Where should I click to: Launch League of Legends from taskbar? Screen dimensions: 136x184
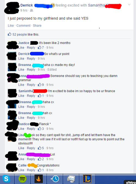[87, 179]
